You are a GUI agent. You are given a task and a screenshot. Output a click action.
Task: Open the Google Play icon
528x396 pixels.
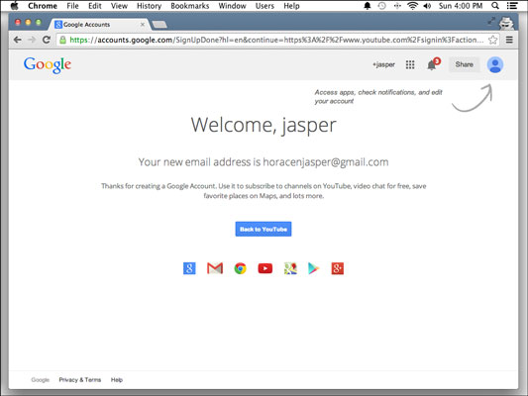point(313,268)
